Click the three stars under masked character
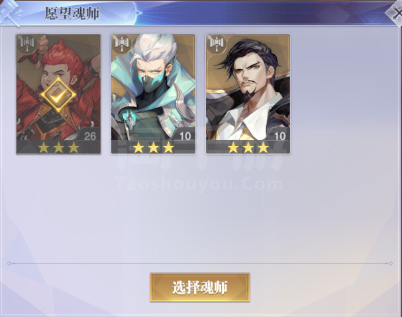The width and height of the screenshot is (402, 317). click(x=153, y=147)
